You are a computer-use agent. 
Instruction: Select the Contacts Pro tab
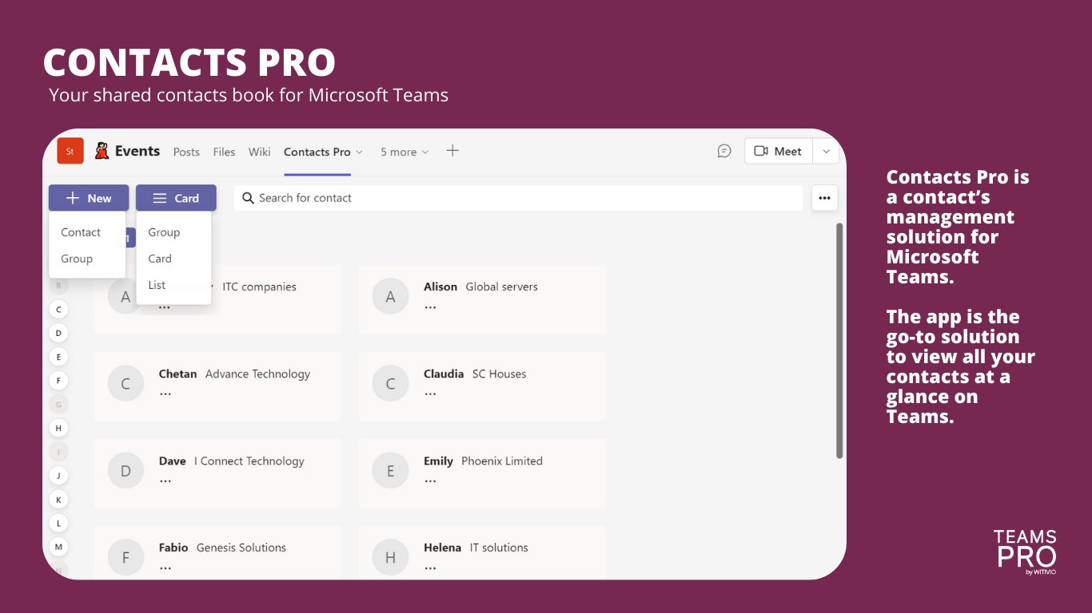tap(317, 152)
